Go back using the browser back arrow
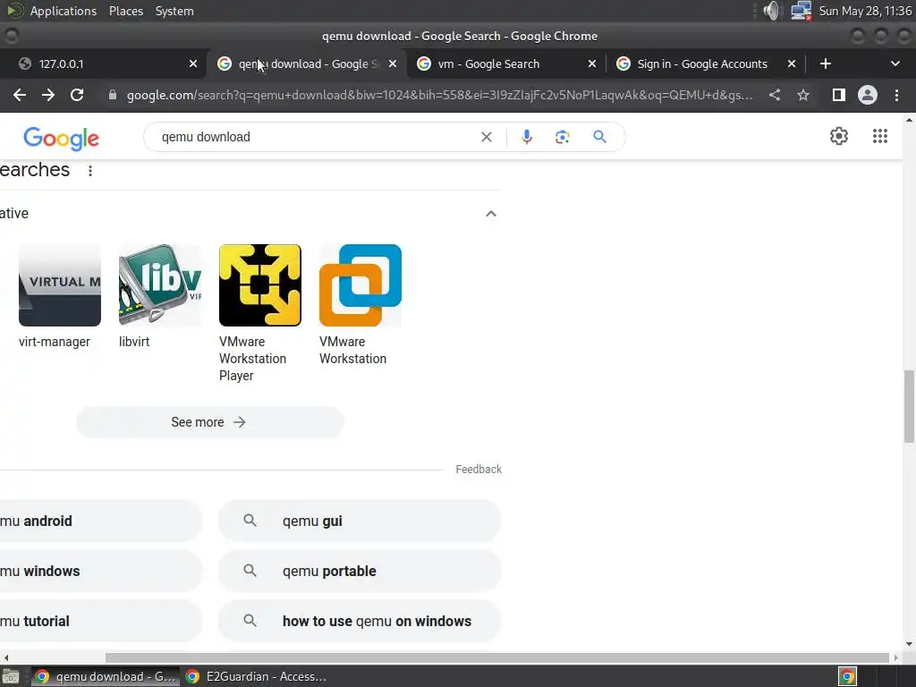This screenshot has height=687, width=916. click(20, 95)
